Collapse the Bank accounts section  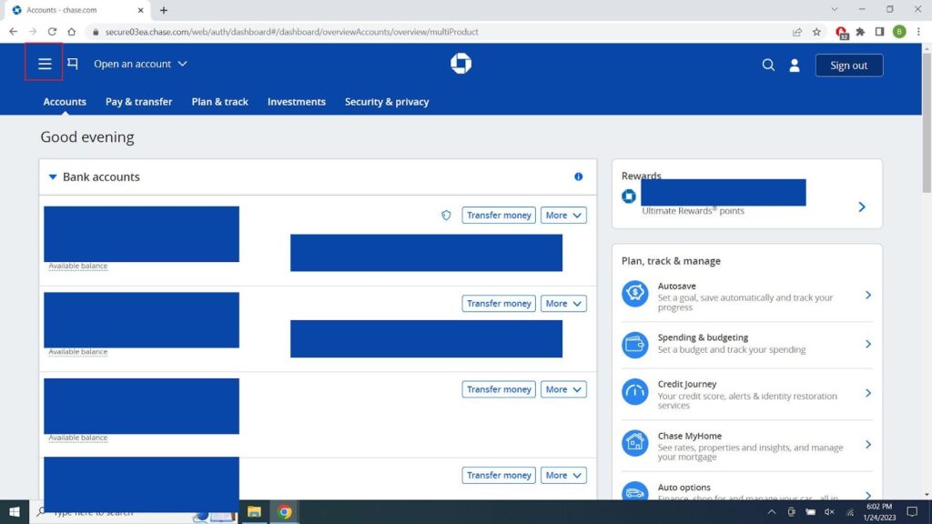point(52,176)
